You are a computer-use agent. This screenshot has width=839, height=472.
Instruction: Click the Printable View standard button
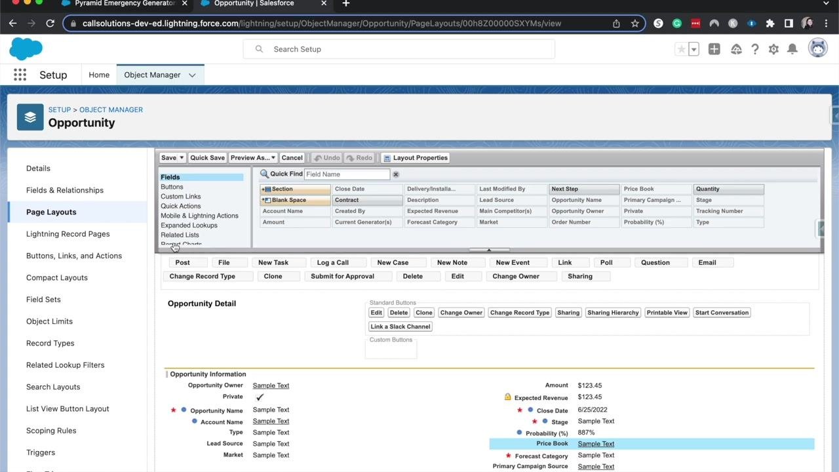[x=667, y=313]
